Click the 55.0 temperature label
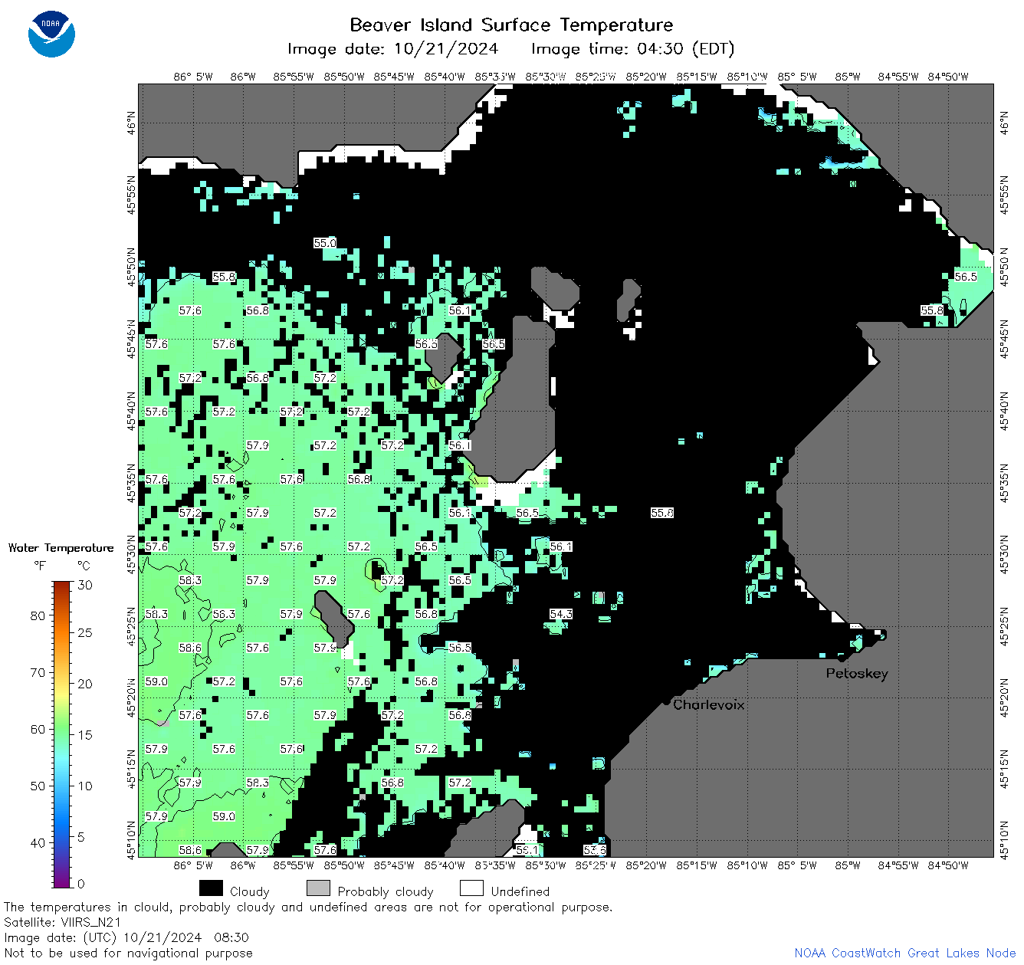 point(325,243)
